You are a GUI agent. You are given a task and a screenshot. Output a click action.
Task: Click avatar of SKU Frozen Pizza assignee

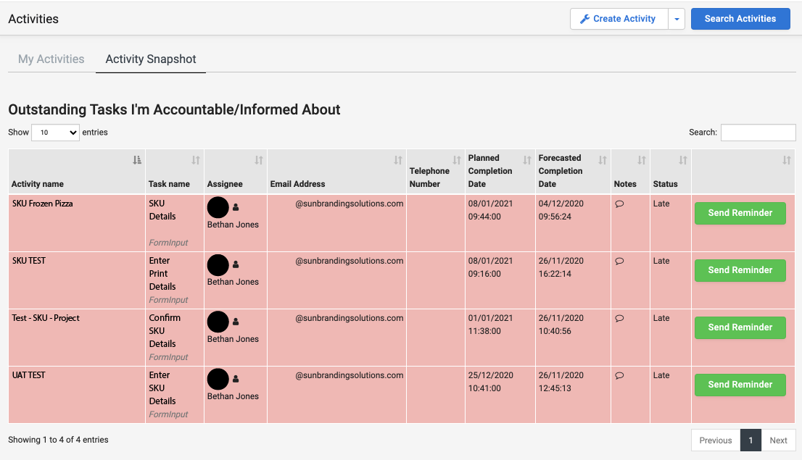coord(218,208)
